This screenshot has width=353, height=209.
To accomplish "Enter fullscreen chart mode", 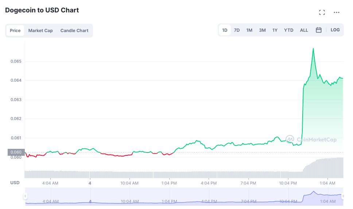I will (322, 12).
